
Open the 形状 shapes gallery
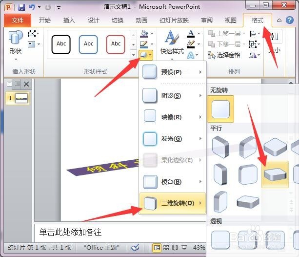pyautogui.click(x=16, y=45)
